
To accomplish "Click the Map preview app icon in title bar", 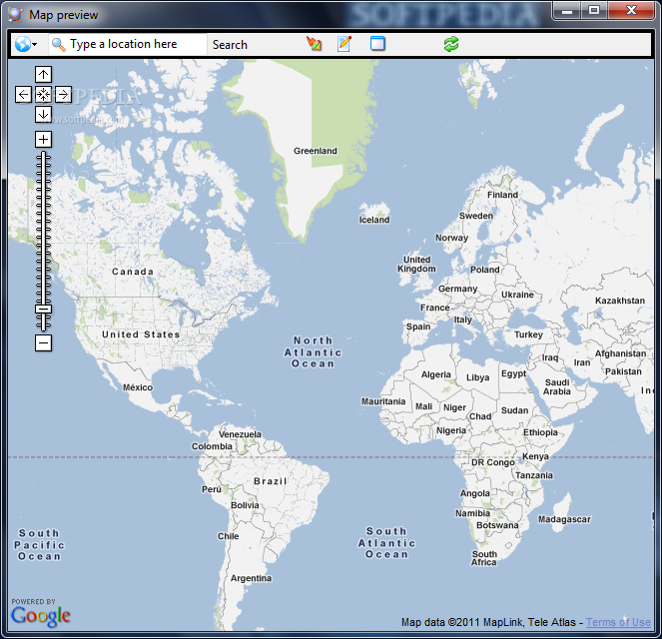I will pyautogui.click(x=15, y=15).
